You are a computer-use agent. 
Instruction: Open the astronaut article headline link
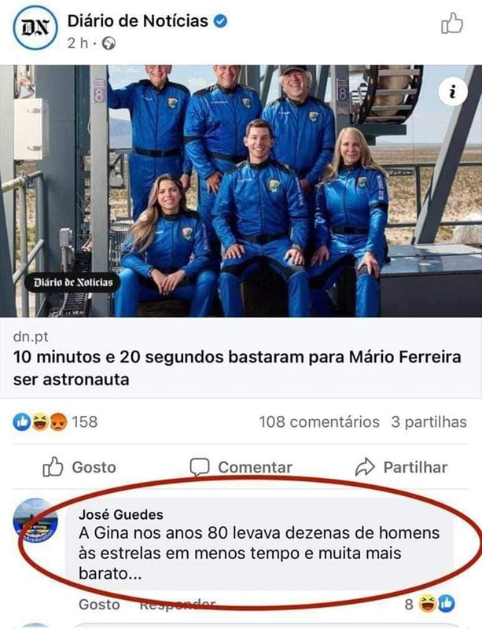point(237,368)
